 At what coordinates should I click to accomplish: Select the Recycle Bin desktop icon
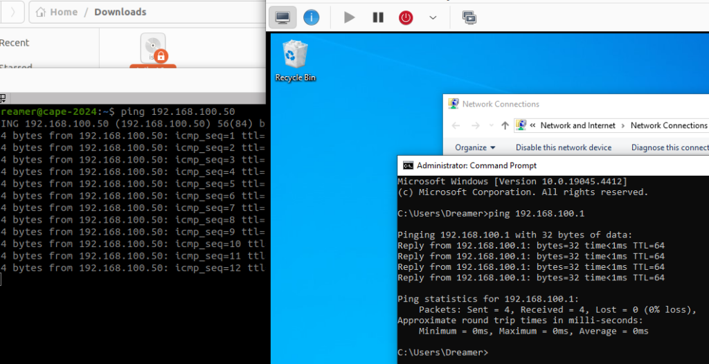coord(295,61)
